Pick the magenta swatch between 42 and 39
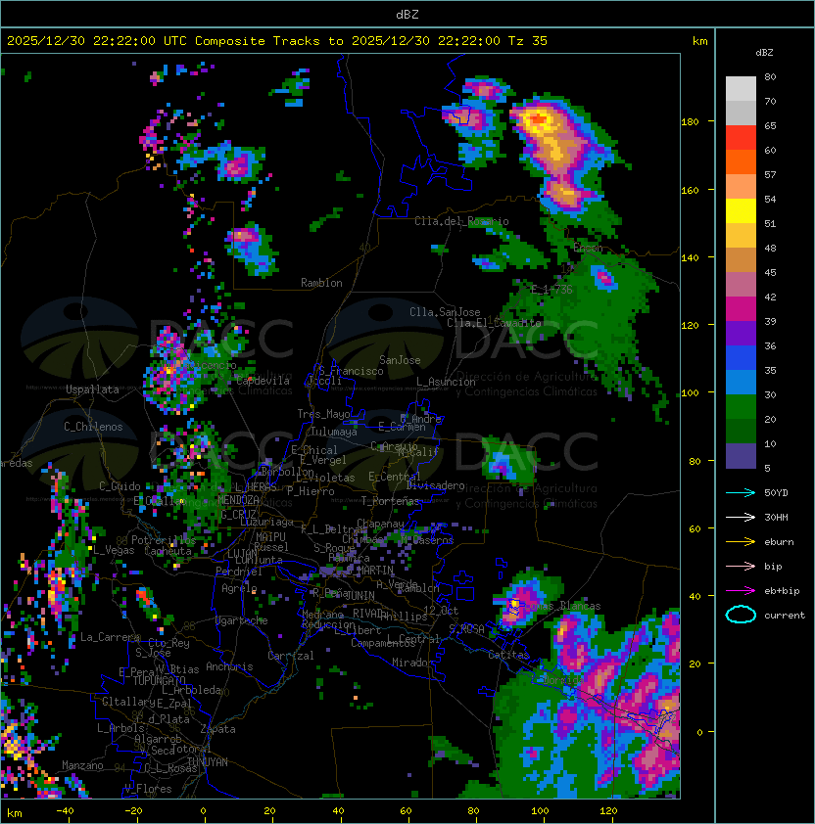The width and height of the screenshot is (815, 824). click(x=741, y=309)
